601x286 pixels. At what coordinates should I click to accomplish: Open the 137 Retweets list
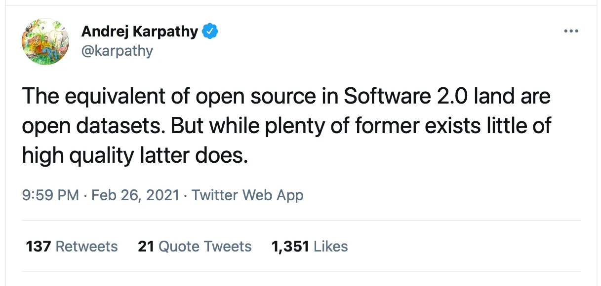pyautogui.click(x=71, y=246)
